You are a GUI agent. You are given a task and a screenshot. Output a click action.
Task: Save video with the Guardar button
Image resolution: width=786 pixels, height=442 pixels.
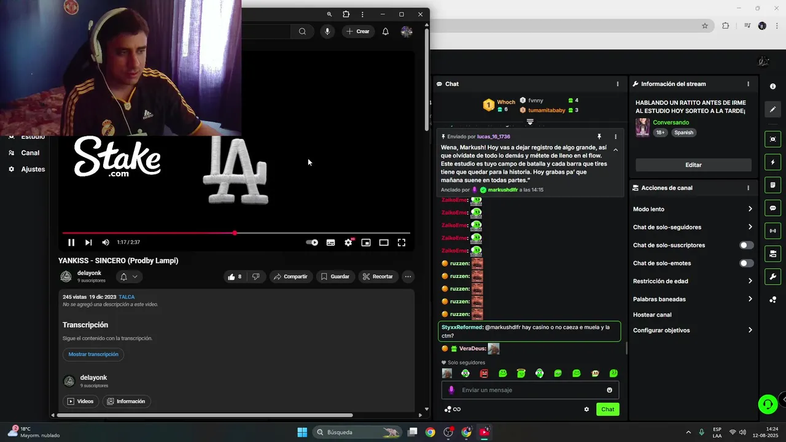tap(335, 277)
